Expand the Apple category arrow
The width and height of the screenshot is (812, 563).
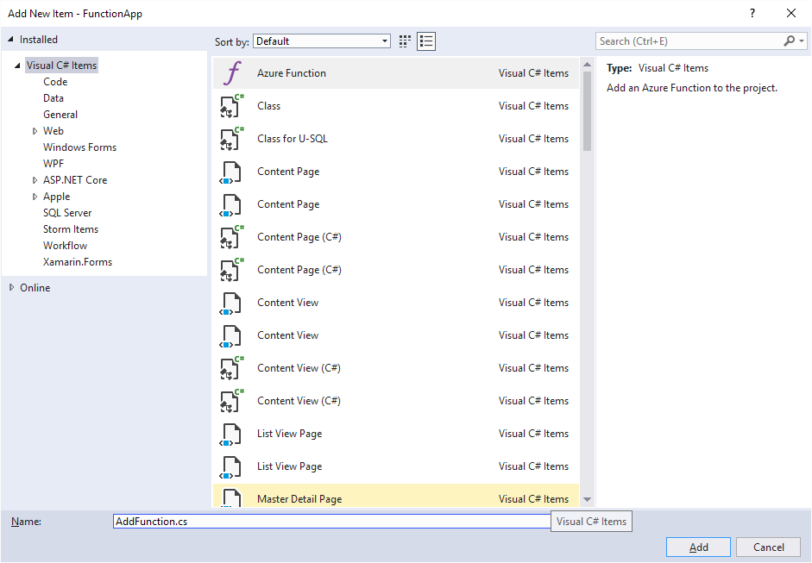point(35,197)
